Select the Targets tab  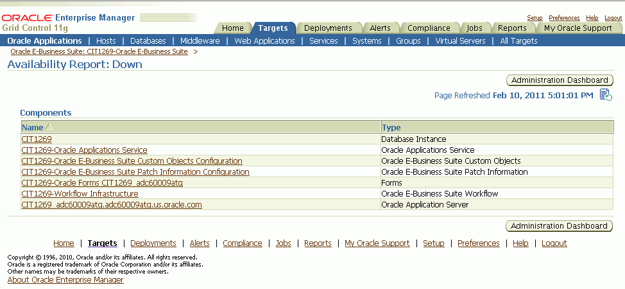click(273, 28)
